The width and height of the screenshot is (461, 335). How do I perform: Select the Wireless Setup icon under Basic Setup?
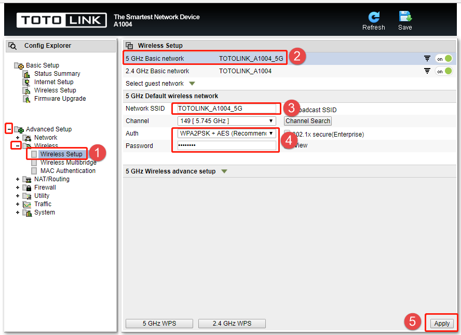[27, 90]
